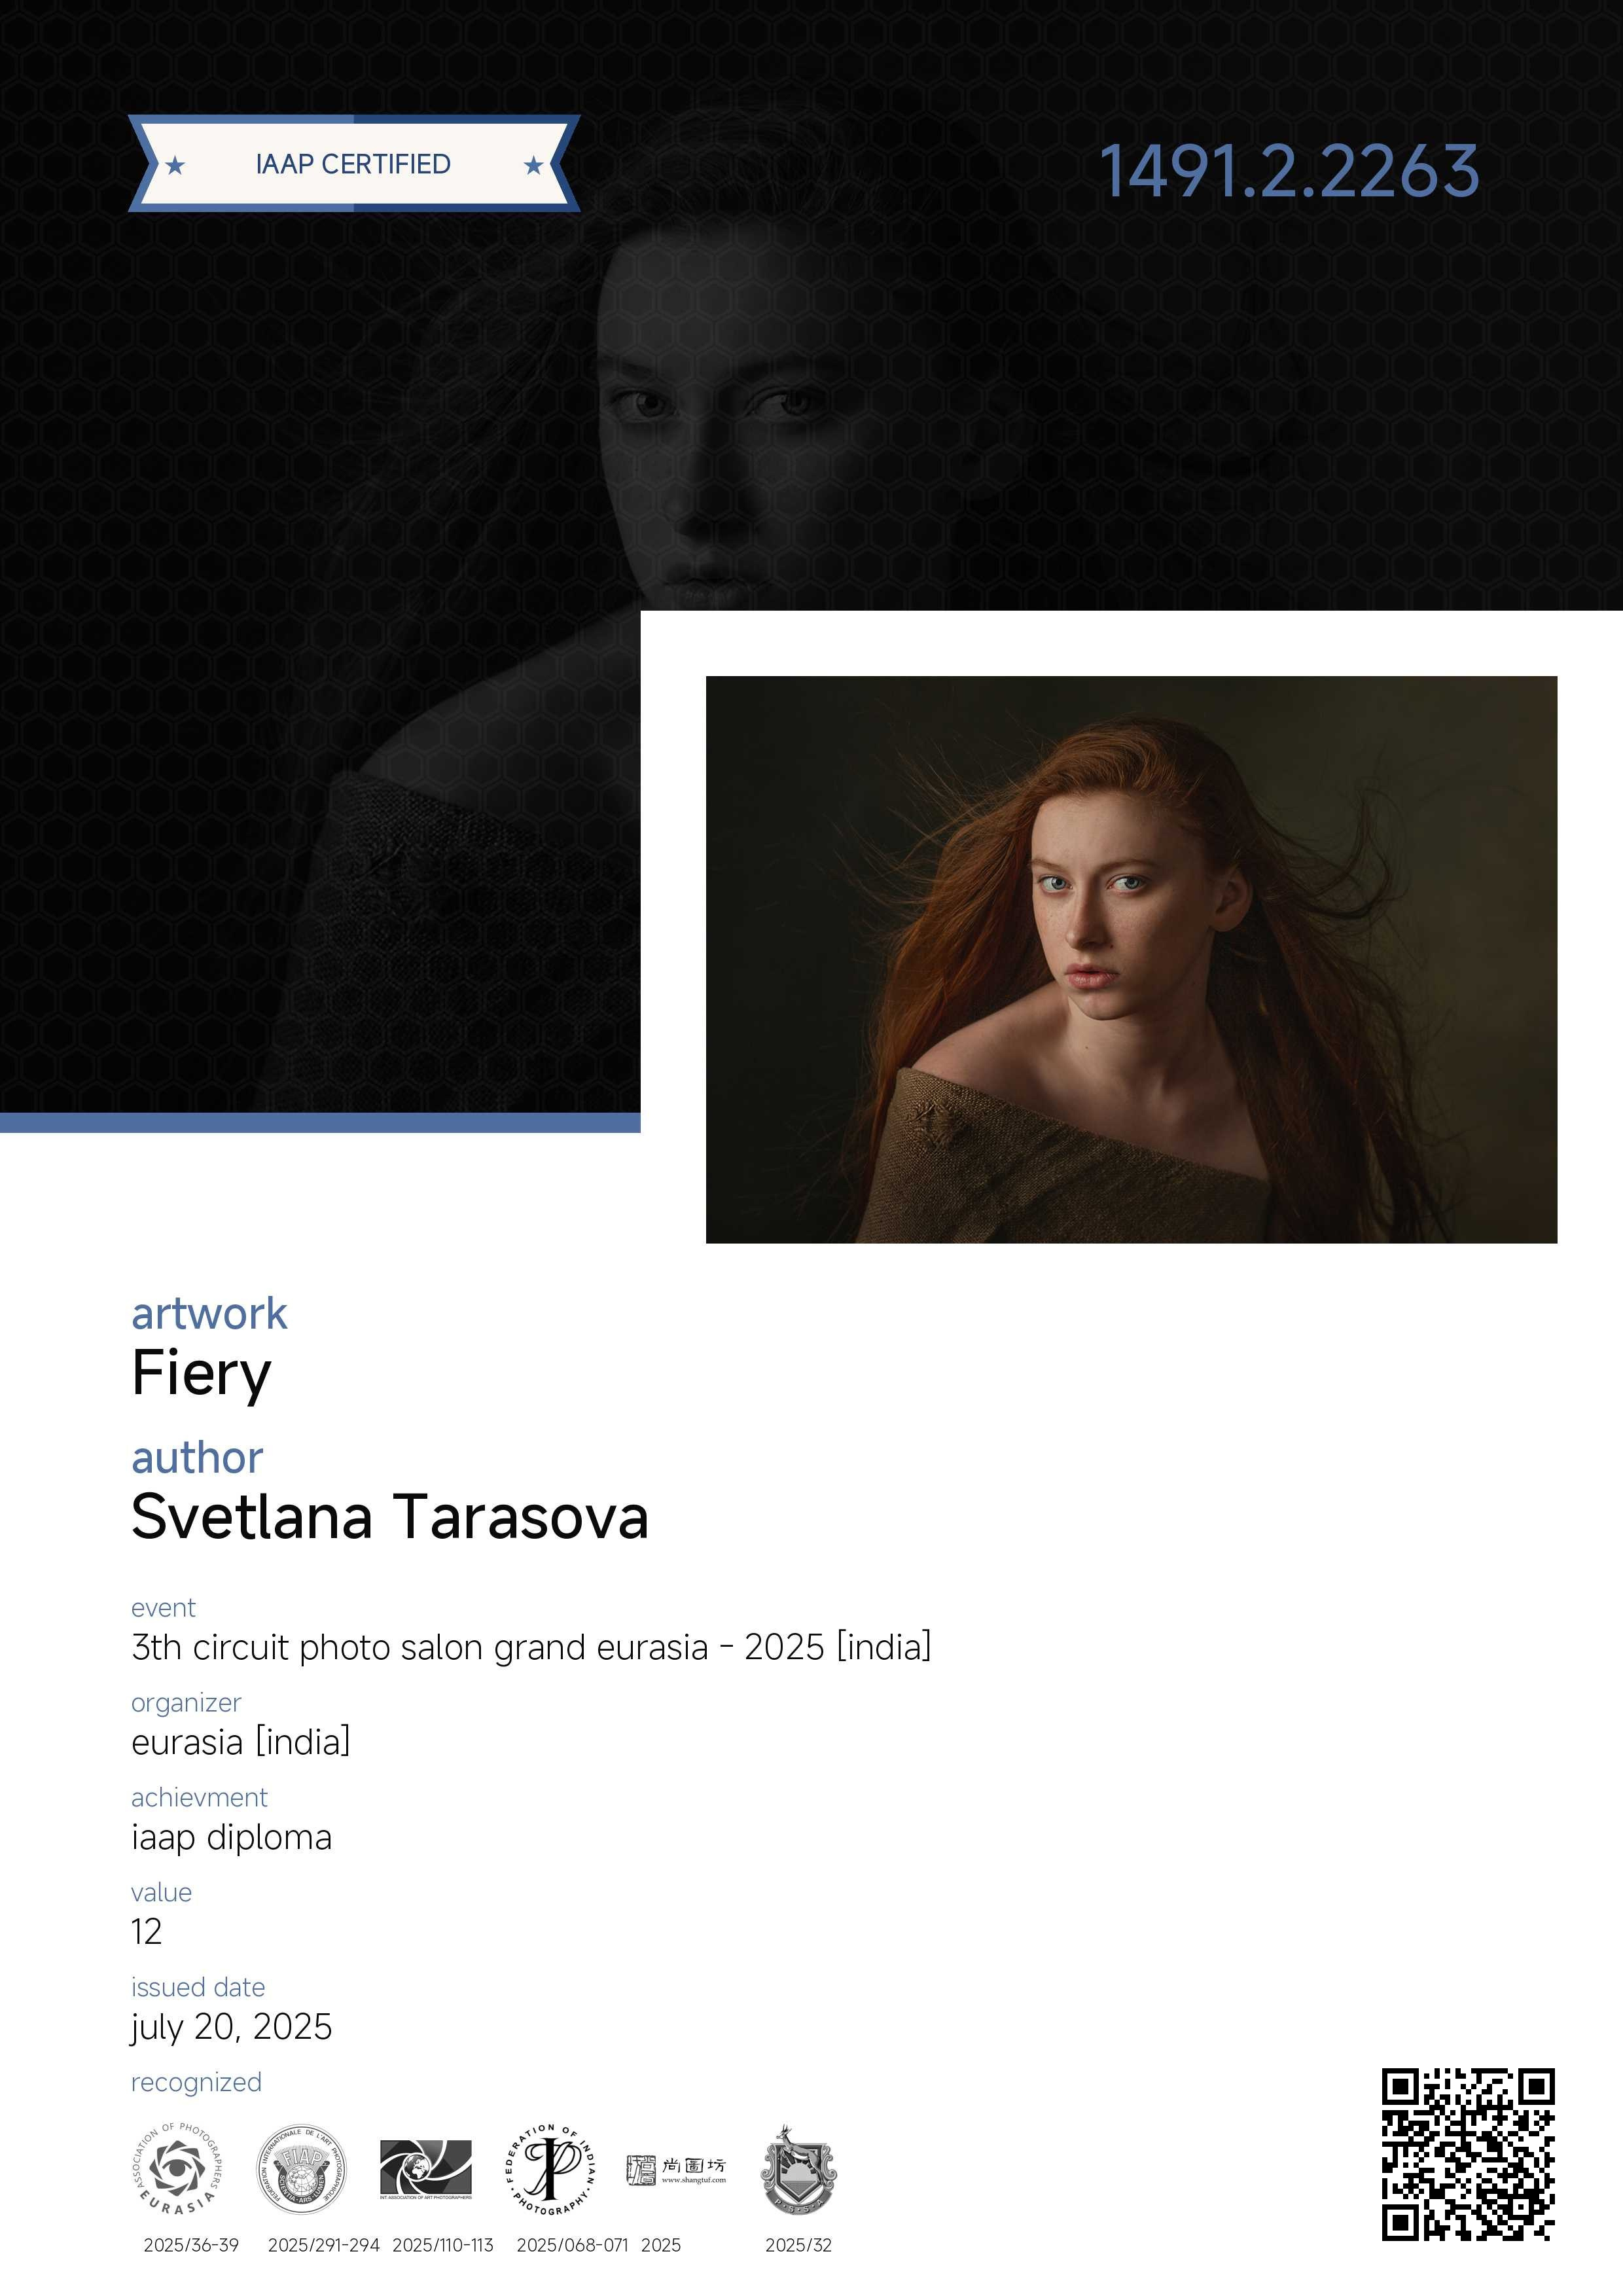Click the patronage number 2025/291-294
The image size is (1623, 2296).
click(324, 2245)
